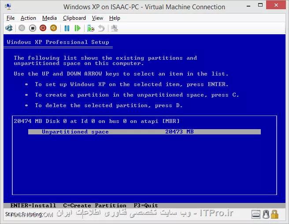This screenshot has height=224, width=289.
Task: Maximize the Virtual Machine Connection window
Action: 260,5
